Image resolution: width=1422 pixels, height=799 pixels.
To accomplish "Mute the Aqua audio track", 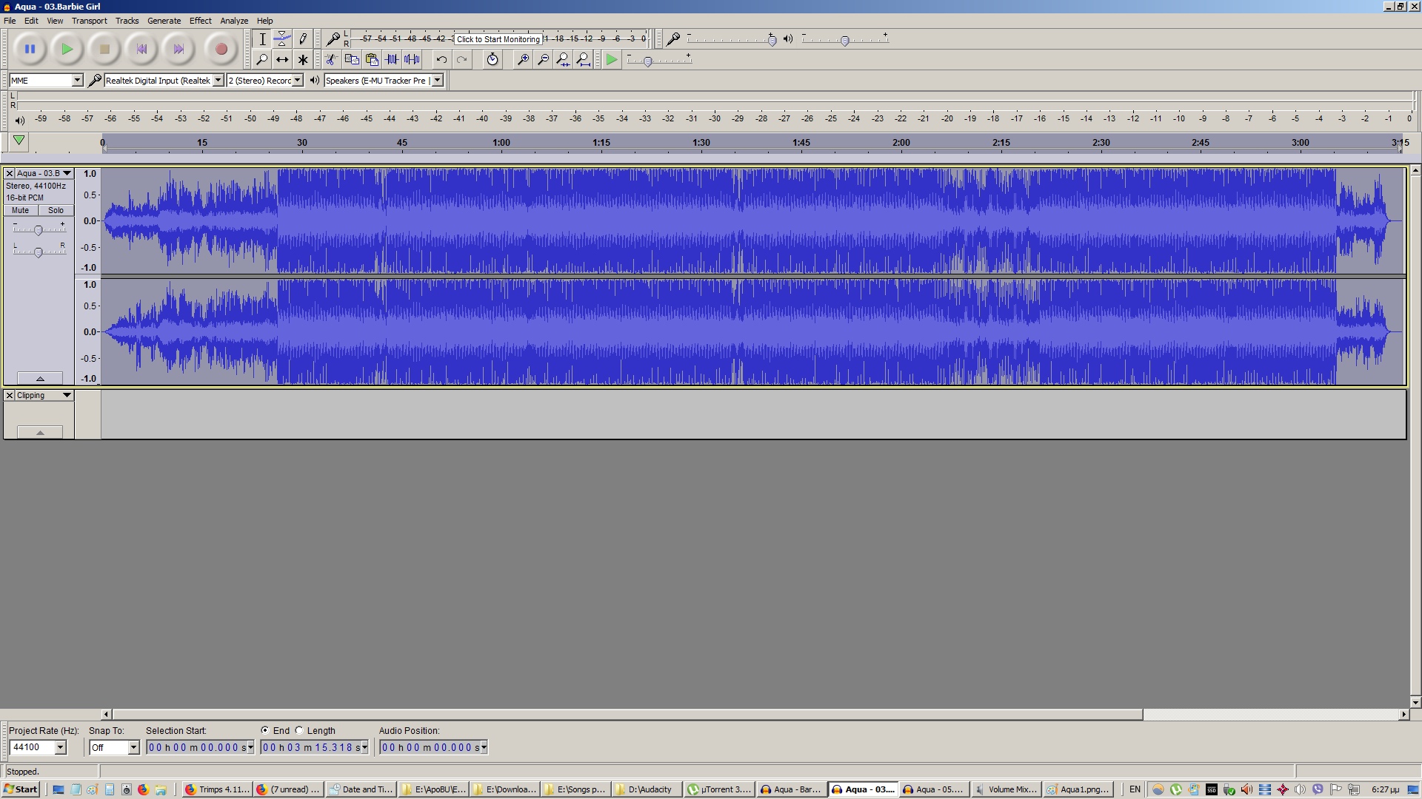I will coord(21,210).
